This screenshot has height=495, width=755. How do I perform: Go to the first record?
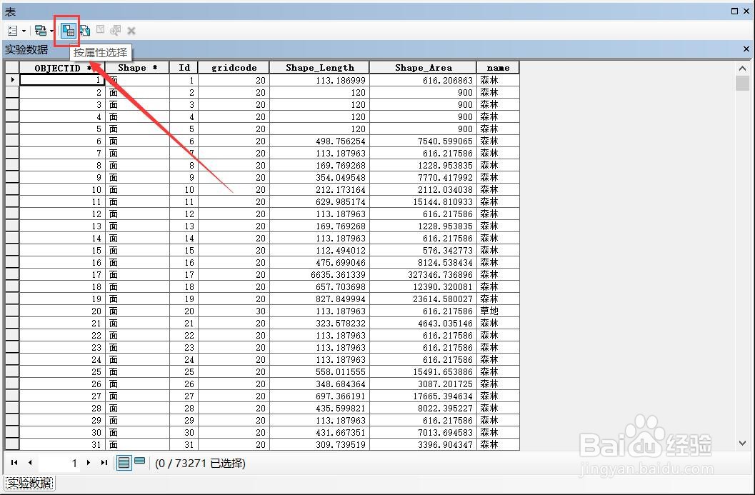(x=14, y=463)
